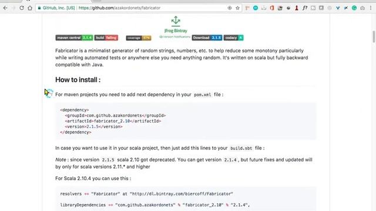This screenshot has width=376, height=211.
Task: Click the JFrog Bintray logo
Action: click(176, 24)
